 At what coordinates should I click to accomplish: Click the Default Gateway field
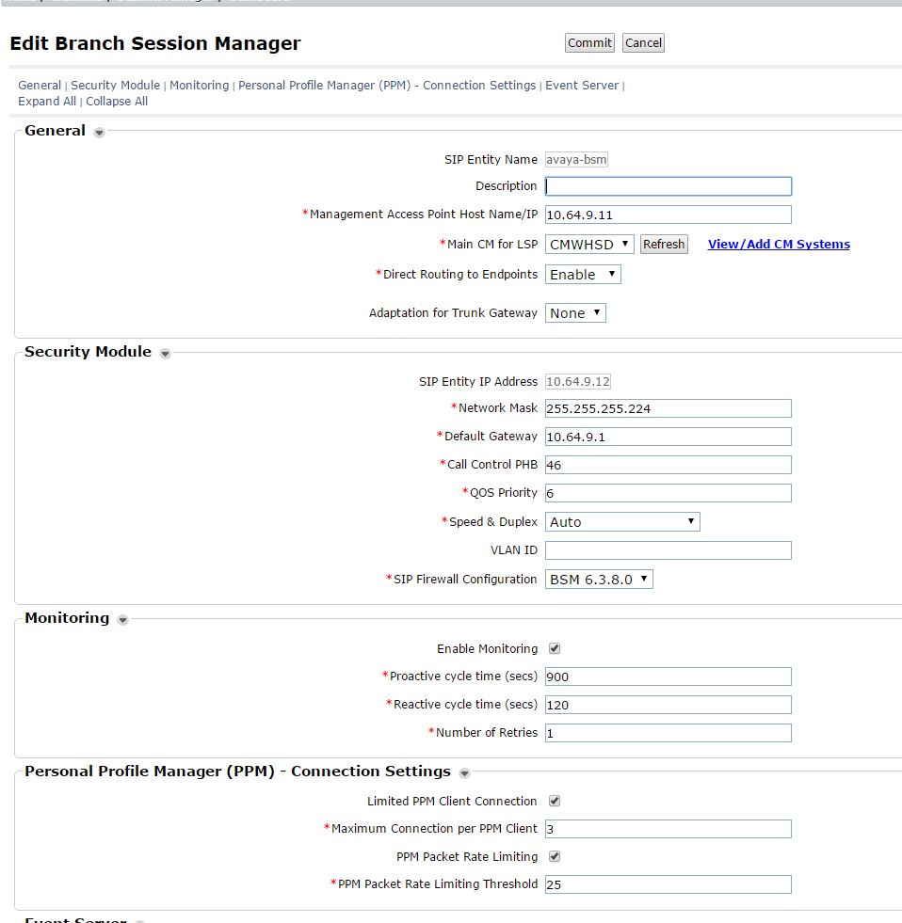click(668, 437)
